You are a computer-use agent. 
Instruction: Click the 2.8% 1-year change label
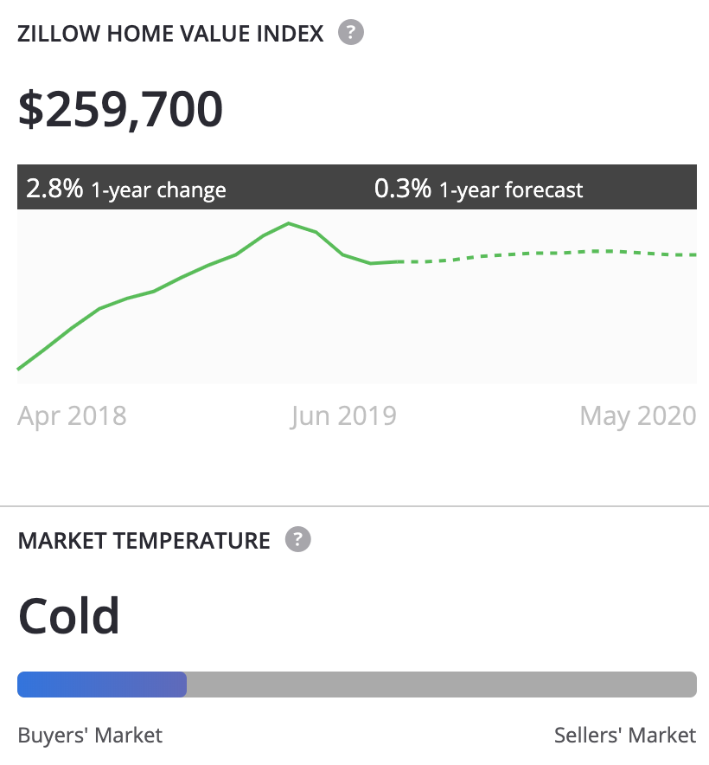[126, 189]
